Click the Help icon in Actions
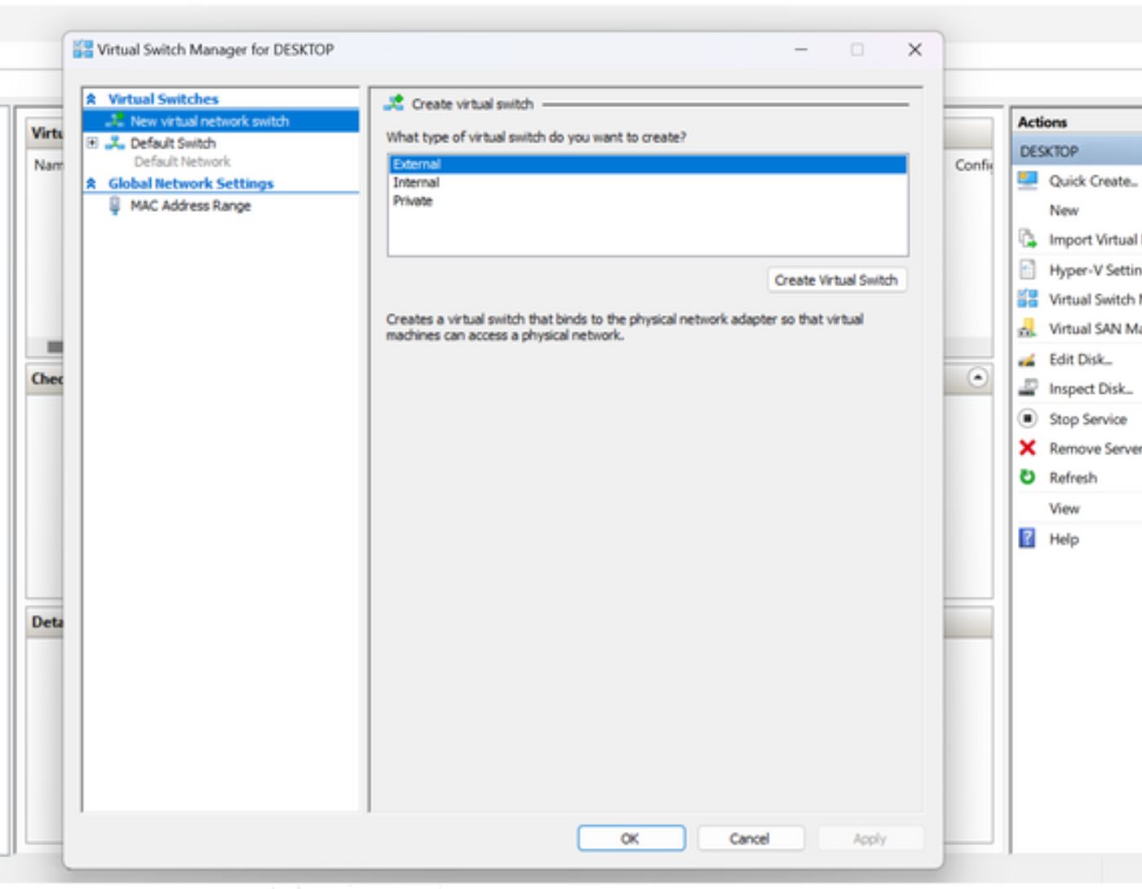1142x889 pixels. tap(1028, 538)
